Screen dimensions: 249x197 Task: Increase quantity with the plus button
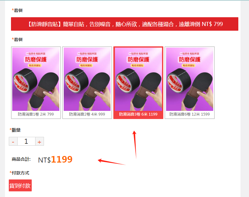(39, 141)
